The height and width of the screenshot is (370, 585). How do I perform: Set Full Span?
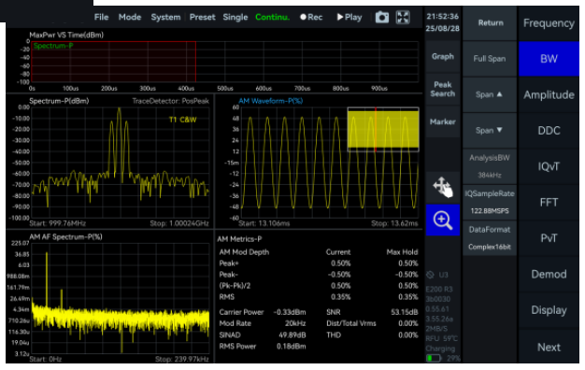[x=490, y=59]
